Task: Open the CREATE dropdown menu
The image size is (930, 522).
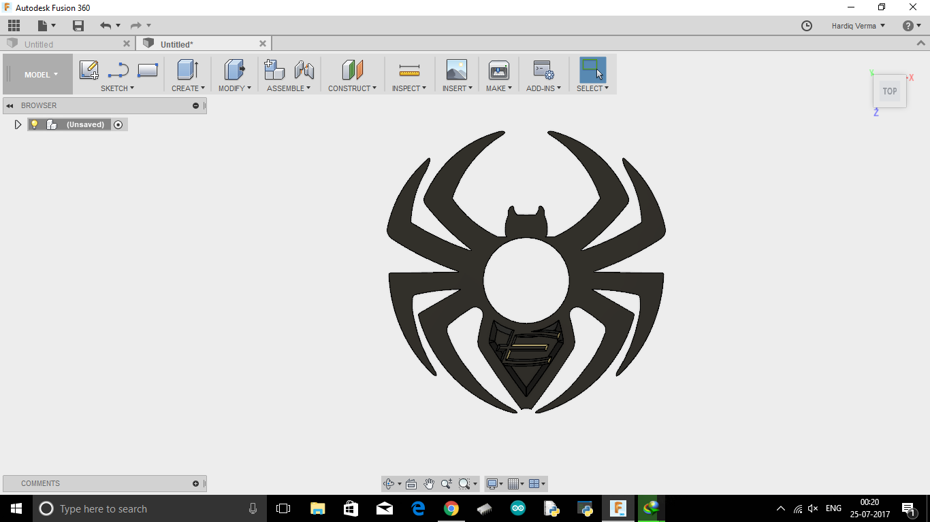Action: (188, 88)
